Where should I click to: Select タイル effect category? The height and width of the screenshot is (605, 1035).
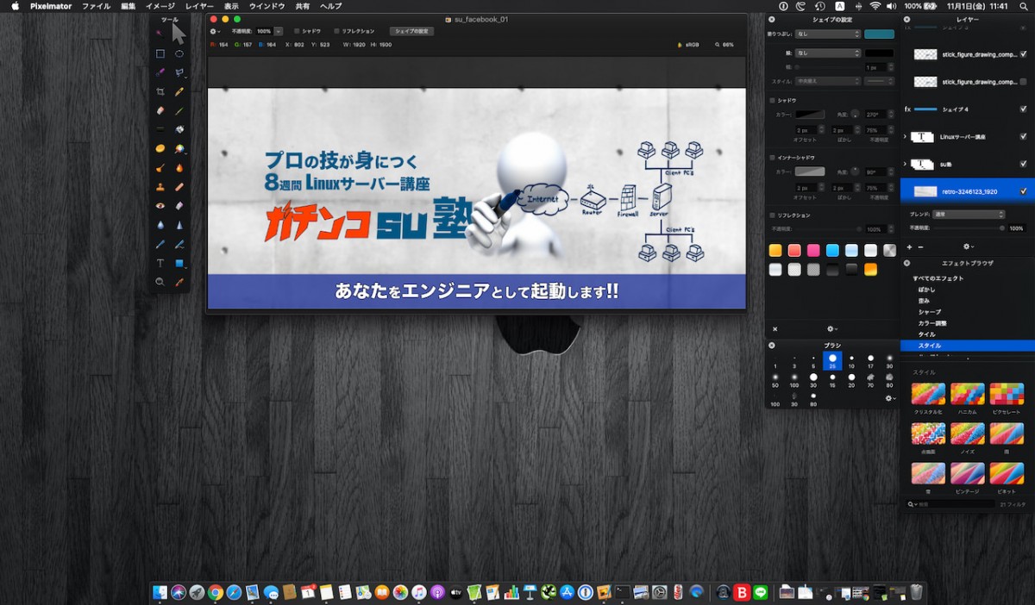927,334
